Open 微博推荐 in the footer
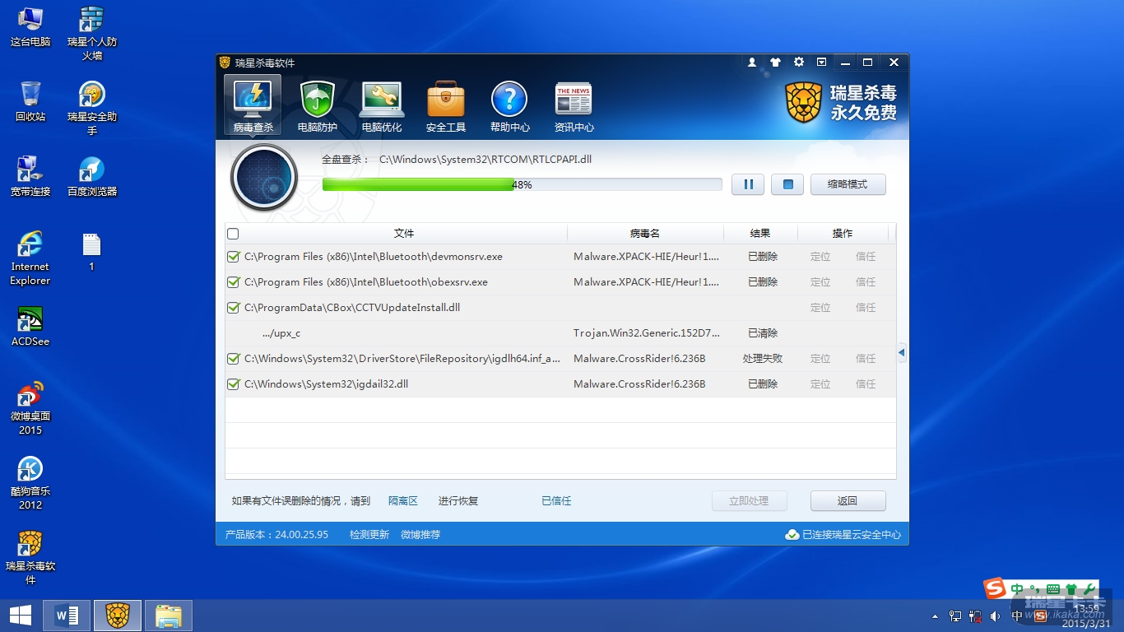Screen dimensions: 1124x632 pos(420,535)
